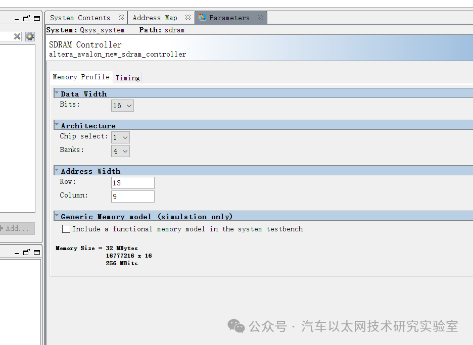Viewport: 473px width, 345px height.
Task: Collapse the Generic Memory model section
Action: [x=57, y=216]
